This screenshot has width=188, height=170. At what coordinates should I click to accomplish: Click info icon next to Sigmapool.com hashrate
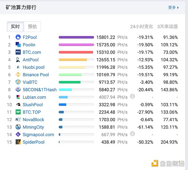coord(133,134)
